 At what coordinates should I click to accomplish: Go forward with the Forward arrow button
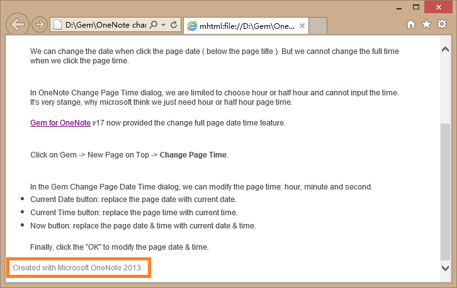40,24
